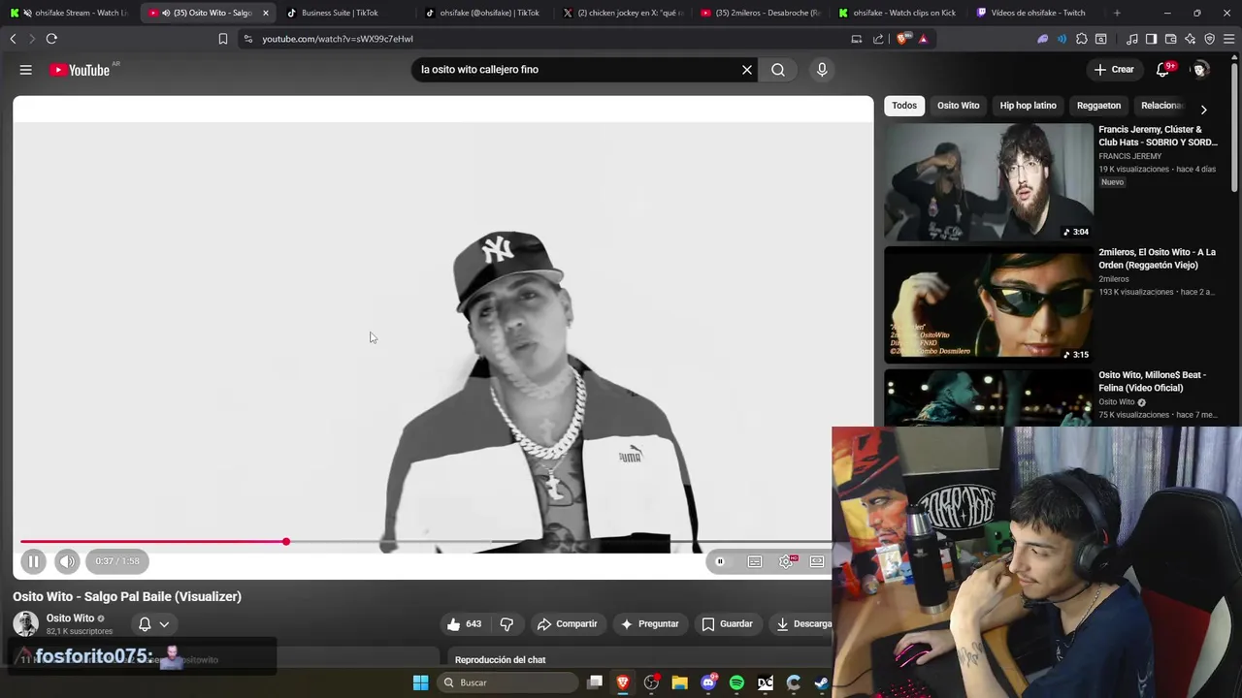The width and height of the screenshot is (1242, 698).
Task: Open the YouTube notifications bell
Action: click(x=1162, y=70)
